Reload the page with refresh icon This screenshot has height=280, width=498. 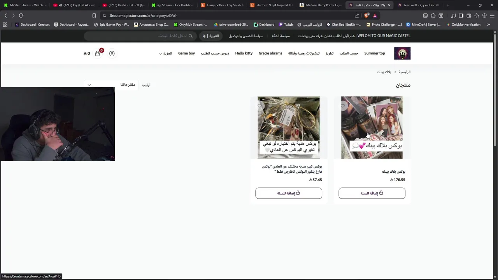(21, 16)
